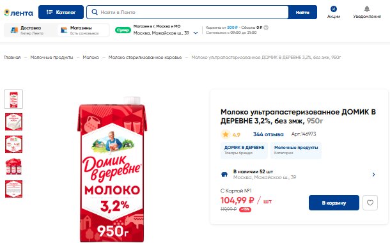This screenshot has width=390, height=243.
Task: Click the search magnifier icon
Action: [x=95, y=12]
